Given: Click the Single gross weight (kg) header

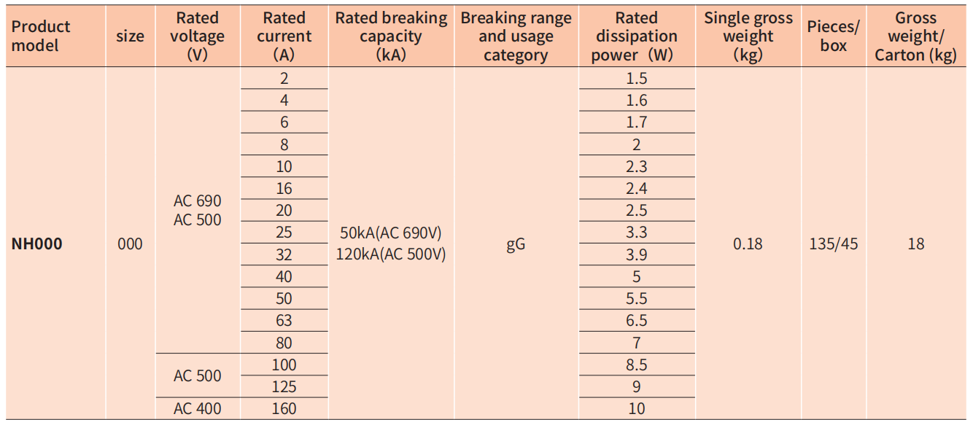Looking at the screenshot, I should click(x=748, y=36).
